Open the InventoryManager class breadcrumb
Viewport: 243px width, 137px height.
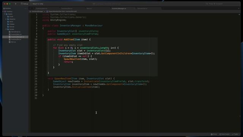pyautogui.click(x=37, y=11)
